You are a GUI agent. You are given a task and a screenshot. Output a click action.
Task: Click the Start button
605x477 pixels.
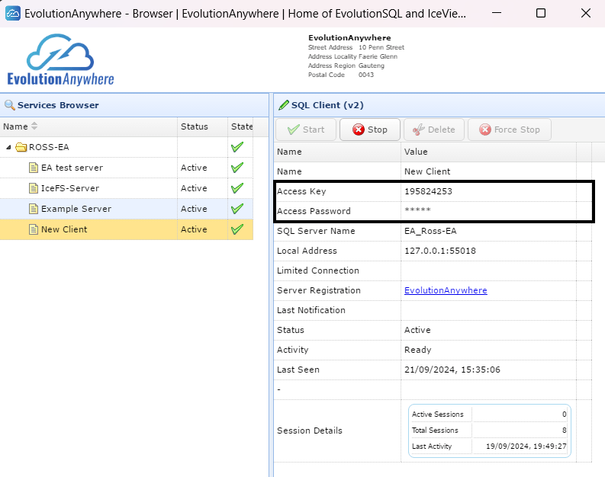pyautogui.click(x=306, y=130)
